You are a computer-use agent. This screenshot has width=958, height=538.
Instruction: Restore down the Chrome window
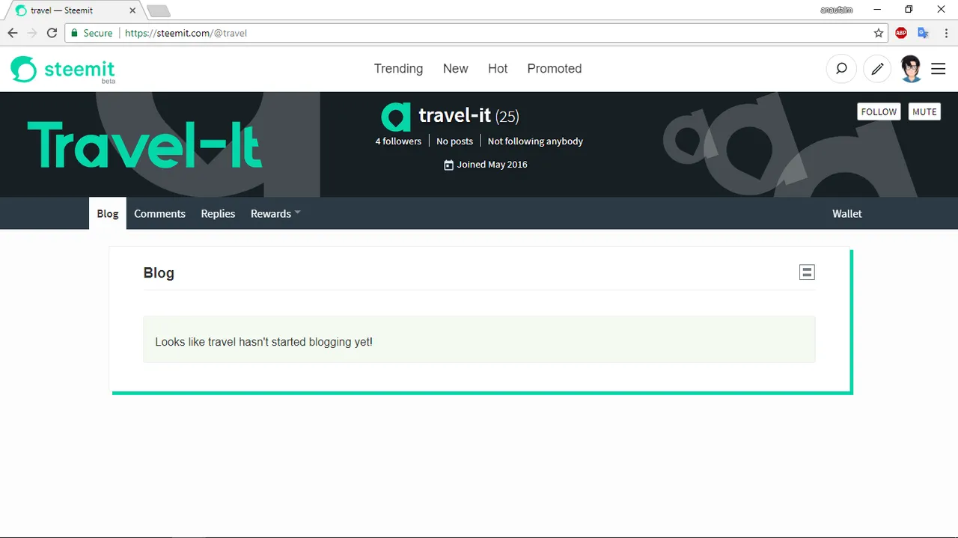tap(909, 10)
